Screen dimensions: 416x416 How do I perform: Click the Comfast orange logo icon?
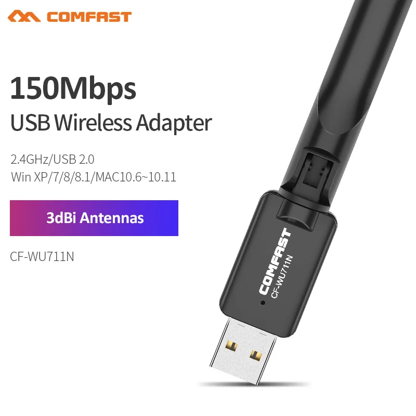click(24, 16)
